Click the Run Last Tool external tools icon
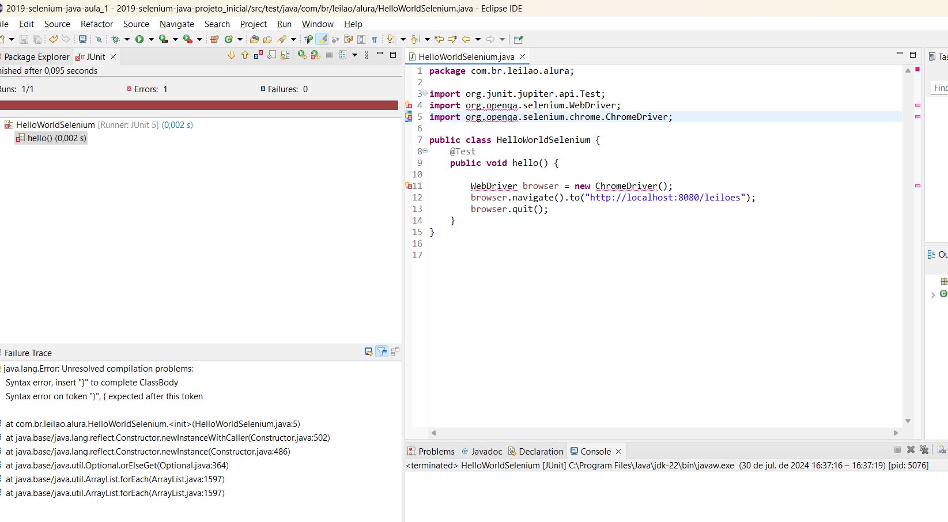948x522 pixels. point(187,39)
